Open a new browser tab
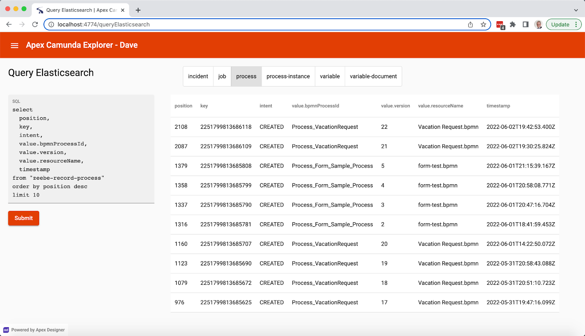The width and height of the screenshot is (585, 336). pyautogui.click(x=138, y=10)
